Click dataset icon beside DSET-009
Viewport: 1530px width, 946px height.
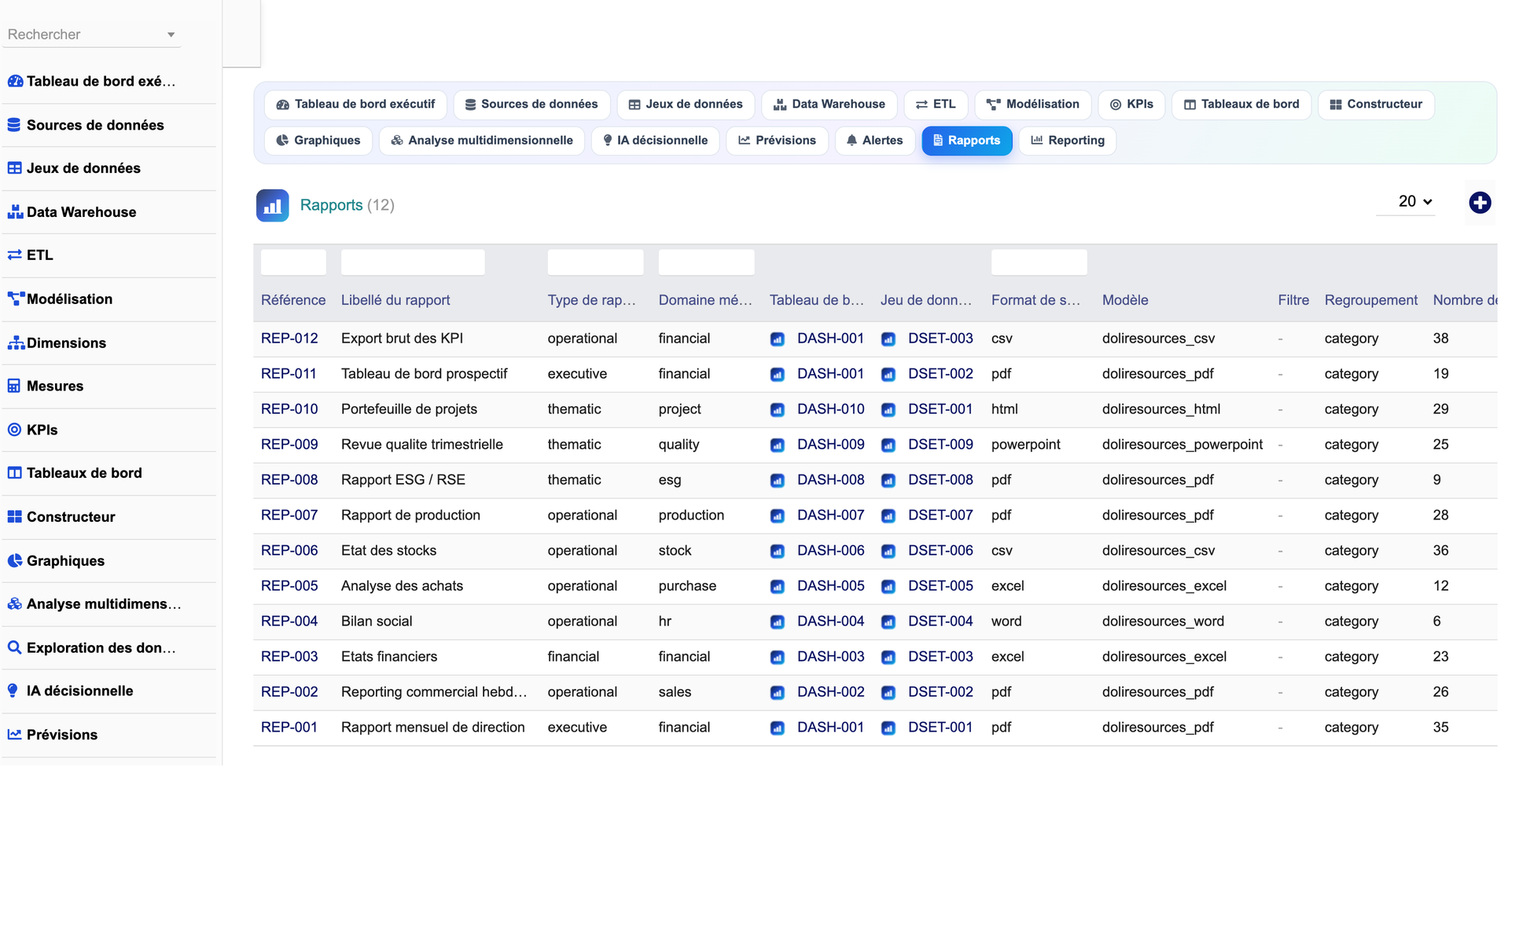(x=888, y=445)
